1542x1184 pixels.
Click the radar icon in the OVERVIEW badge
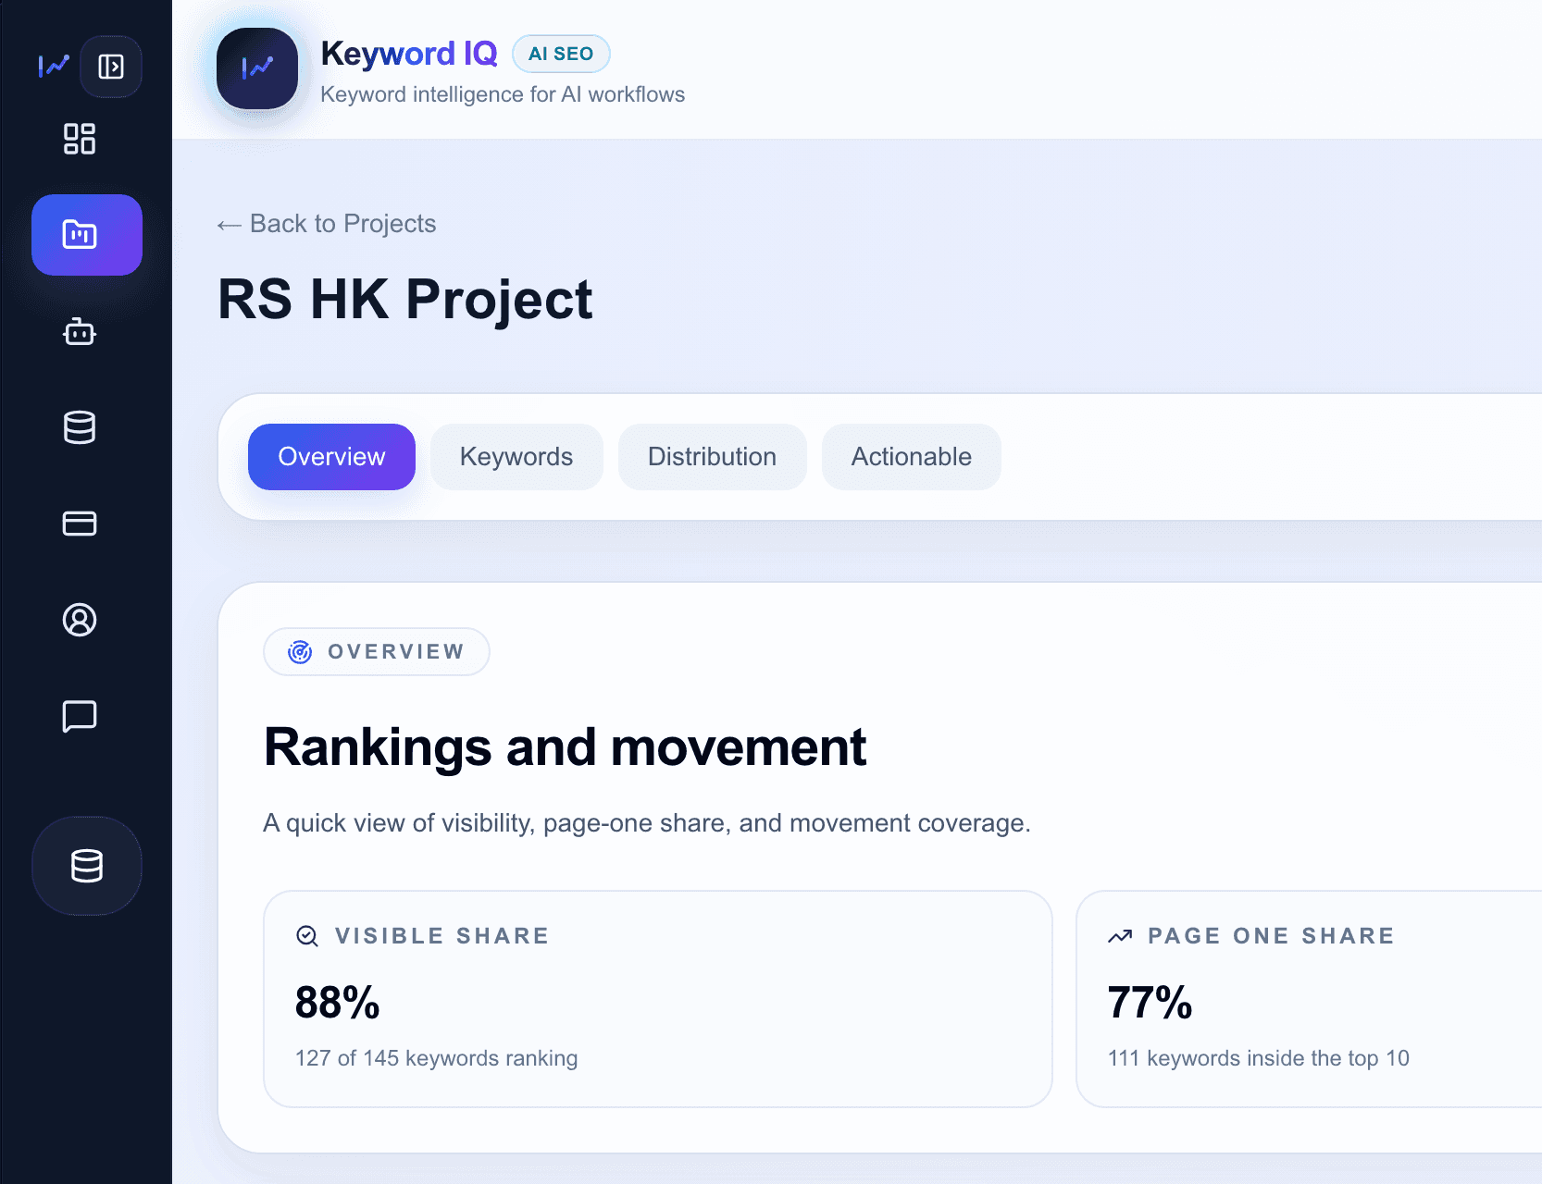(299, 651)
